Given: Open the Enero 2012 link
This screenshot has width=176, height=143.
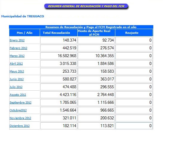Looking at the screenshot, I should tap(17, 40).
